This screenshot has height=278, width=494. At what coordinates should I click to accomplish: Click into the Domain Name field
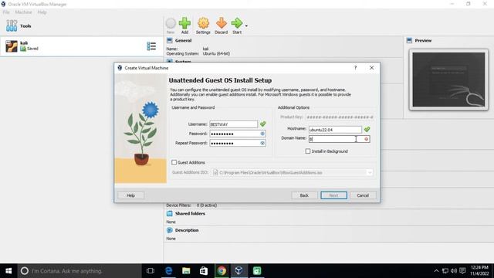tap(339, 139)
